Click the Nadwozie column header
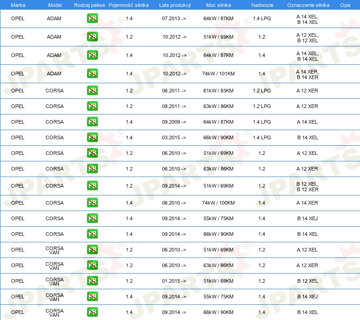Viewport: 360px width, 320px height. pyautogui.click(x=262, y=5)
